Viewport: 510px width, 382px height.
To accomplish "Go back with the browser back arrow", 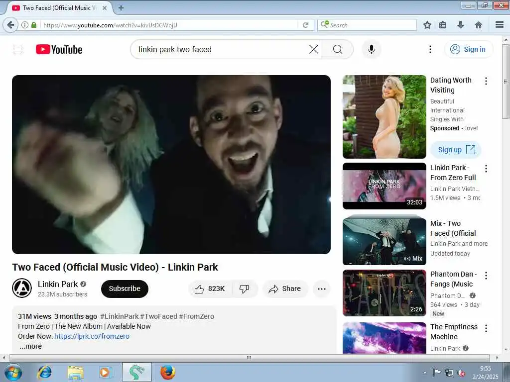I will pyautogui.click(x=10, y=25).
